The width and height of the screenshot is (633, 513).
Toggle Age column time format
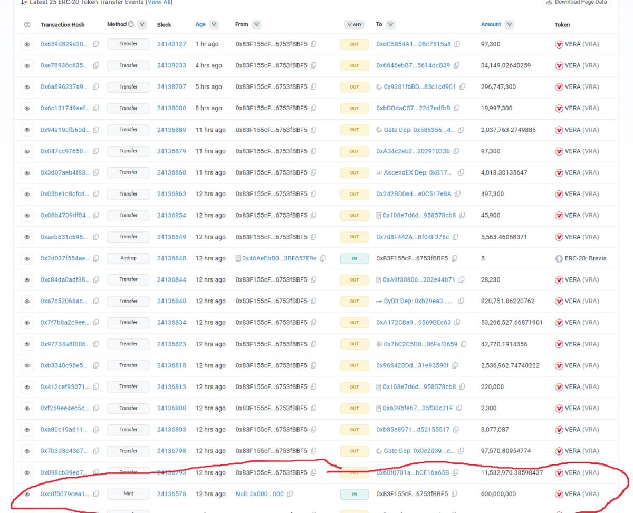click(200, 24)
